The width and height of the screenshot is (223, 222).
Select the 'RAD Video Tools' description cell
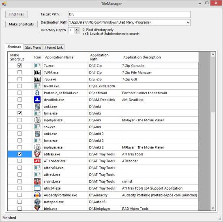tap(160, 208)
